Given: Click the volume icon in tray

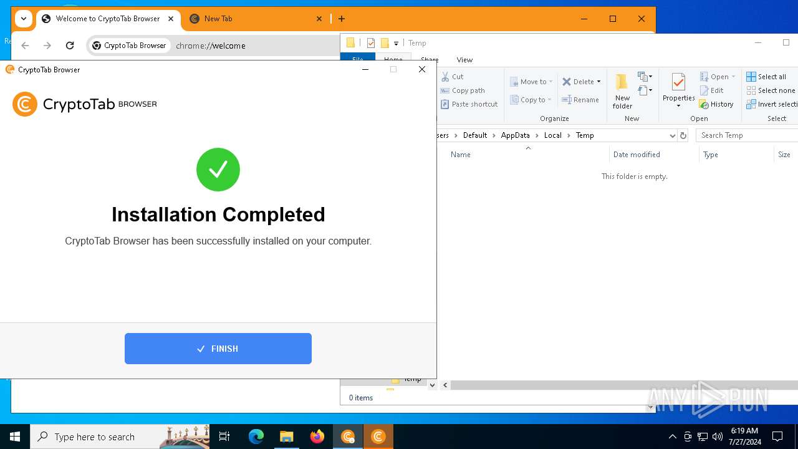Looking at the screenshot, I should pyautogui.click(x=717, y=437).
